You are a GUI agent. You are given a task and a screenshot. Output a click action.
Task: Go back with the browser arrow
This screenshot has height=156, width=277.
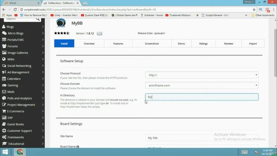point(4,10)
